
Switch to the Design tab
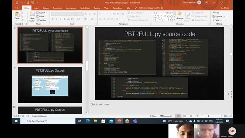[46, 8]
